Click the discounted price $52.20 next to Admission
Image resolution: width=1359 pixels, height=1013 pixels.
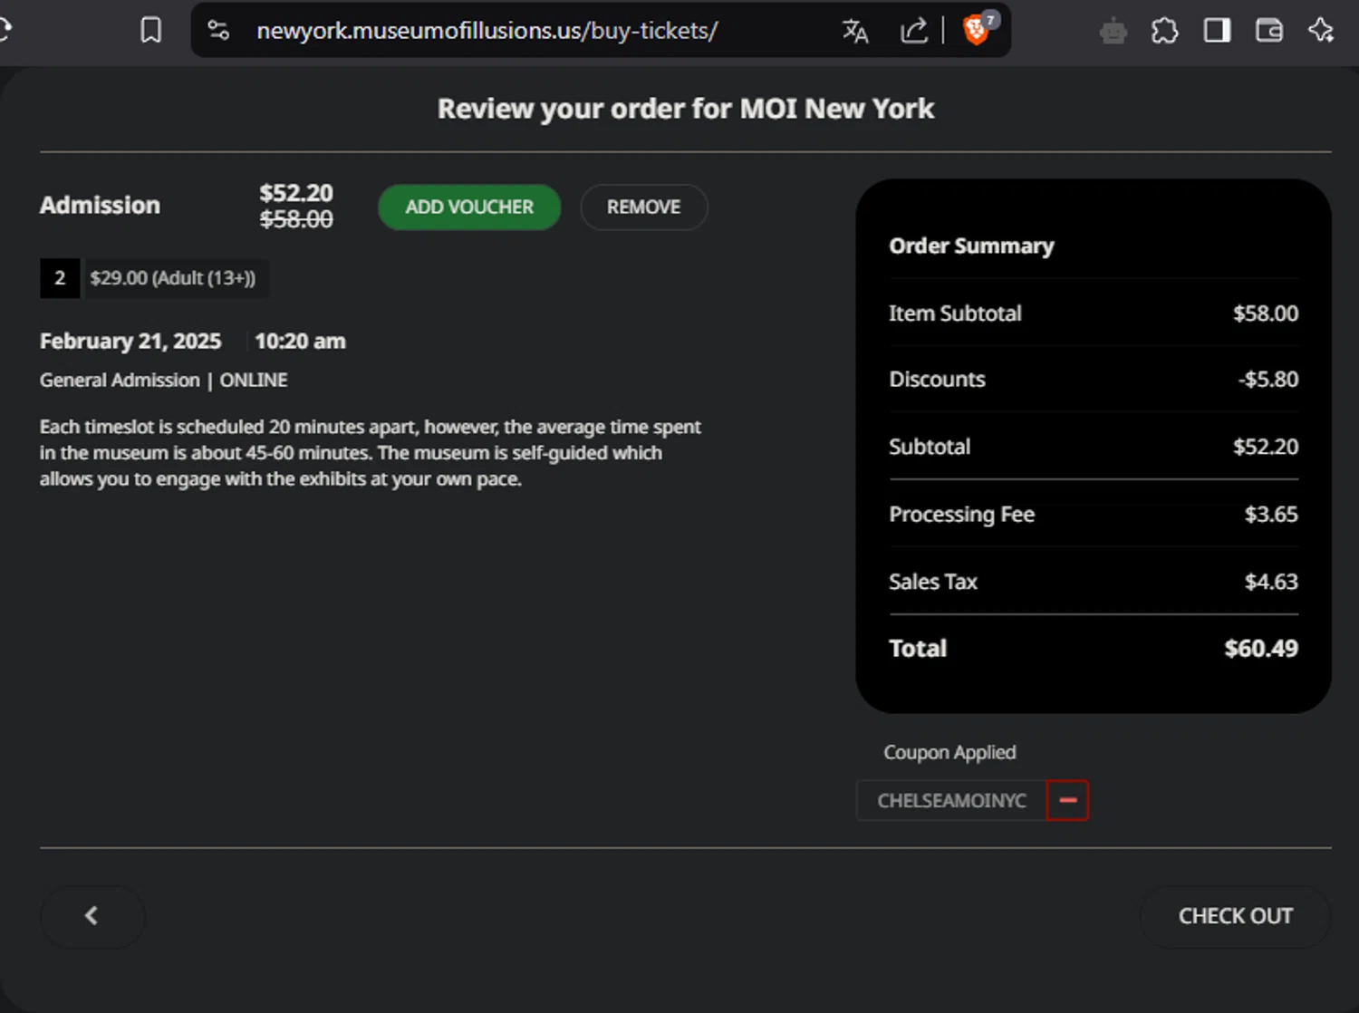[296, 193]
